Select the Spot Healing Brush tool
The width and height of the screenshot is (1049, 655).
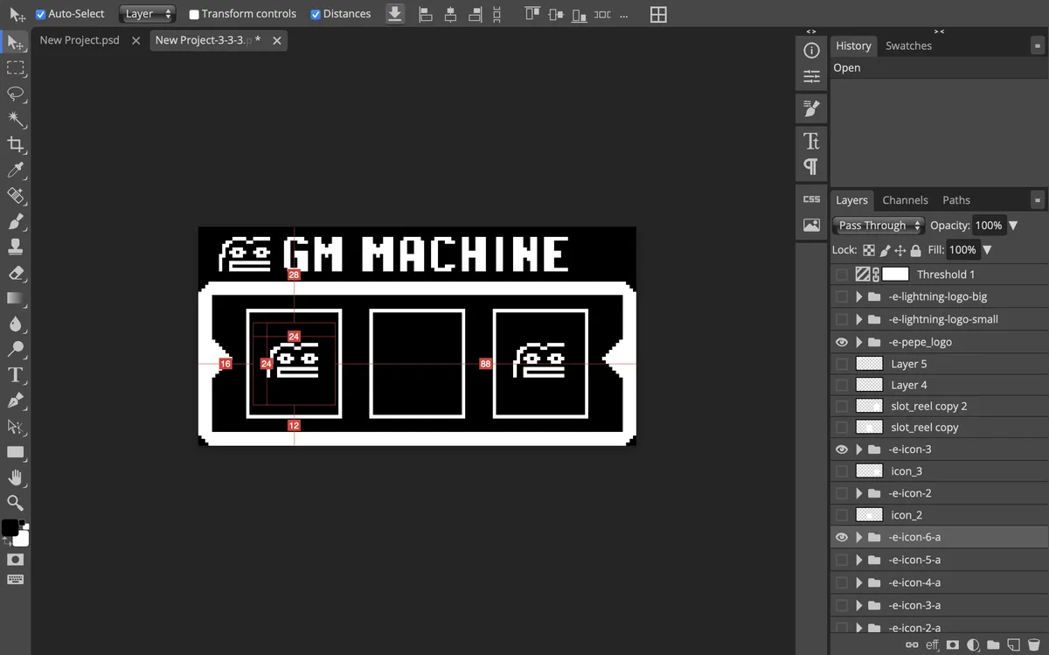pos(16,196)
